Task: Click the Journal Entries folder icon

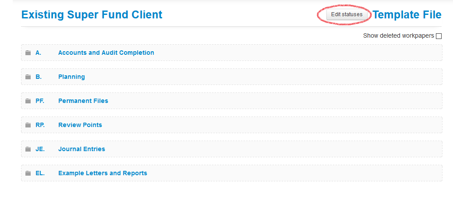Action: tap(28, 149)
